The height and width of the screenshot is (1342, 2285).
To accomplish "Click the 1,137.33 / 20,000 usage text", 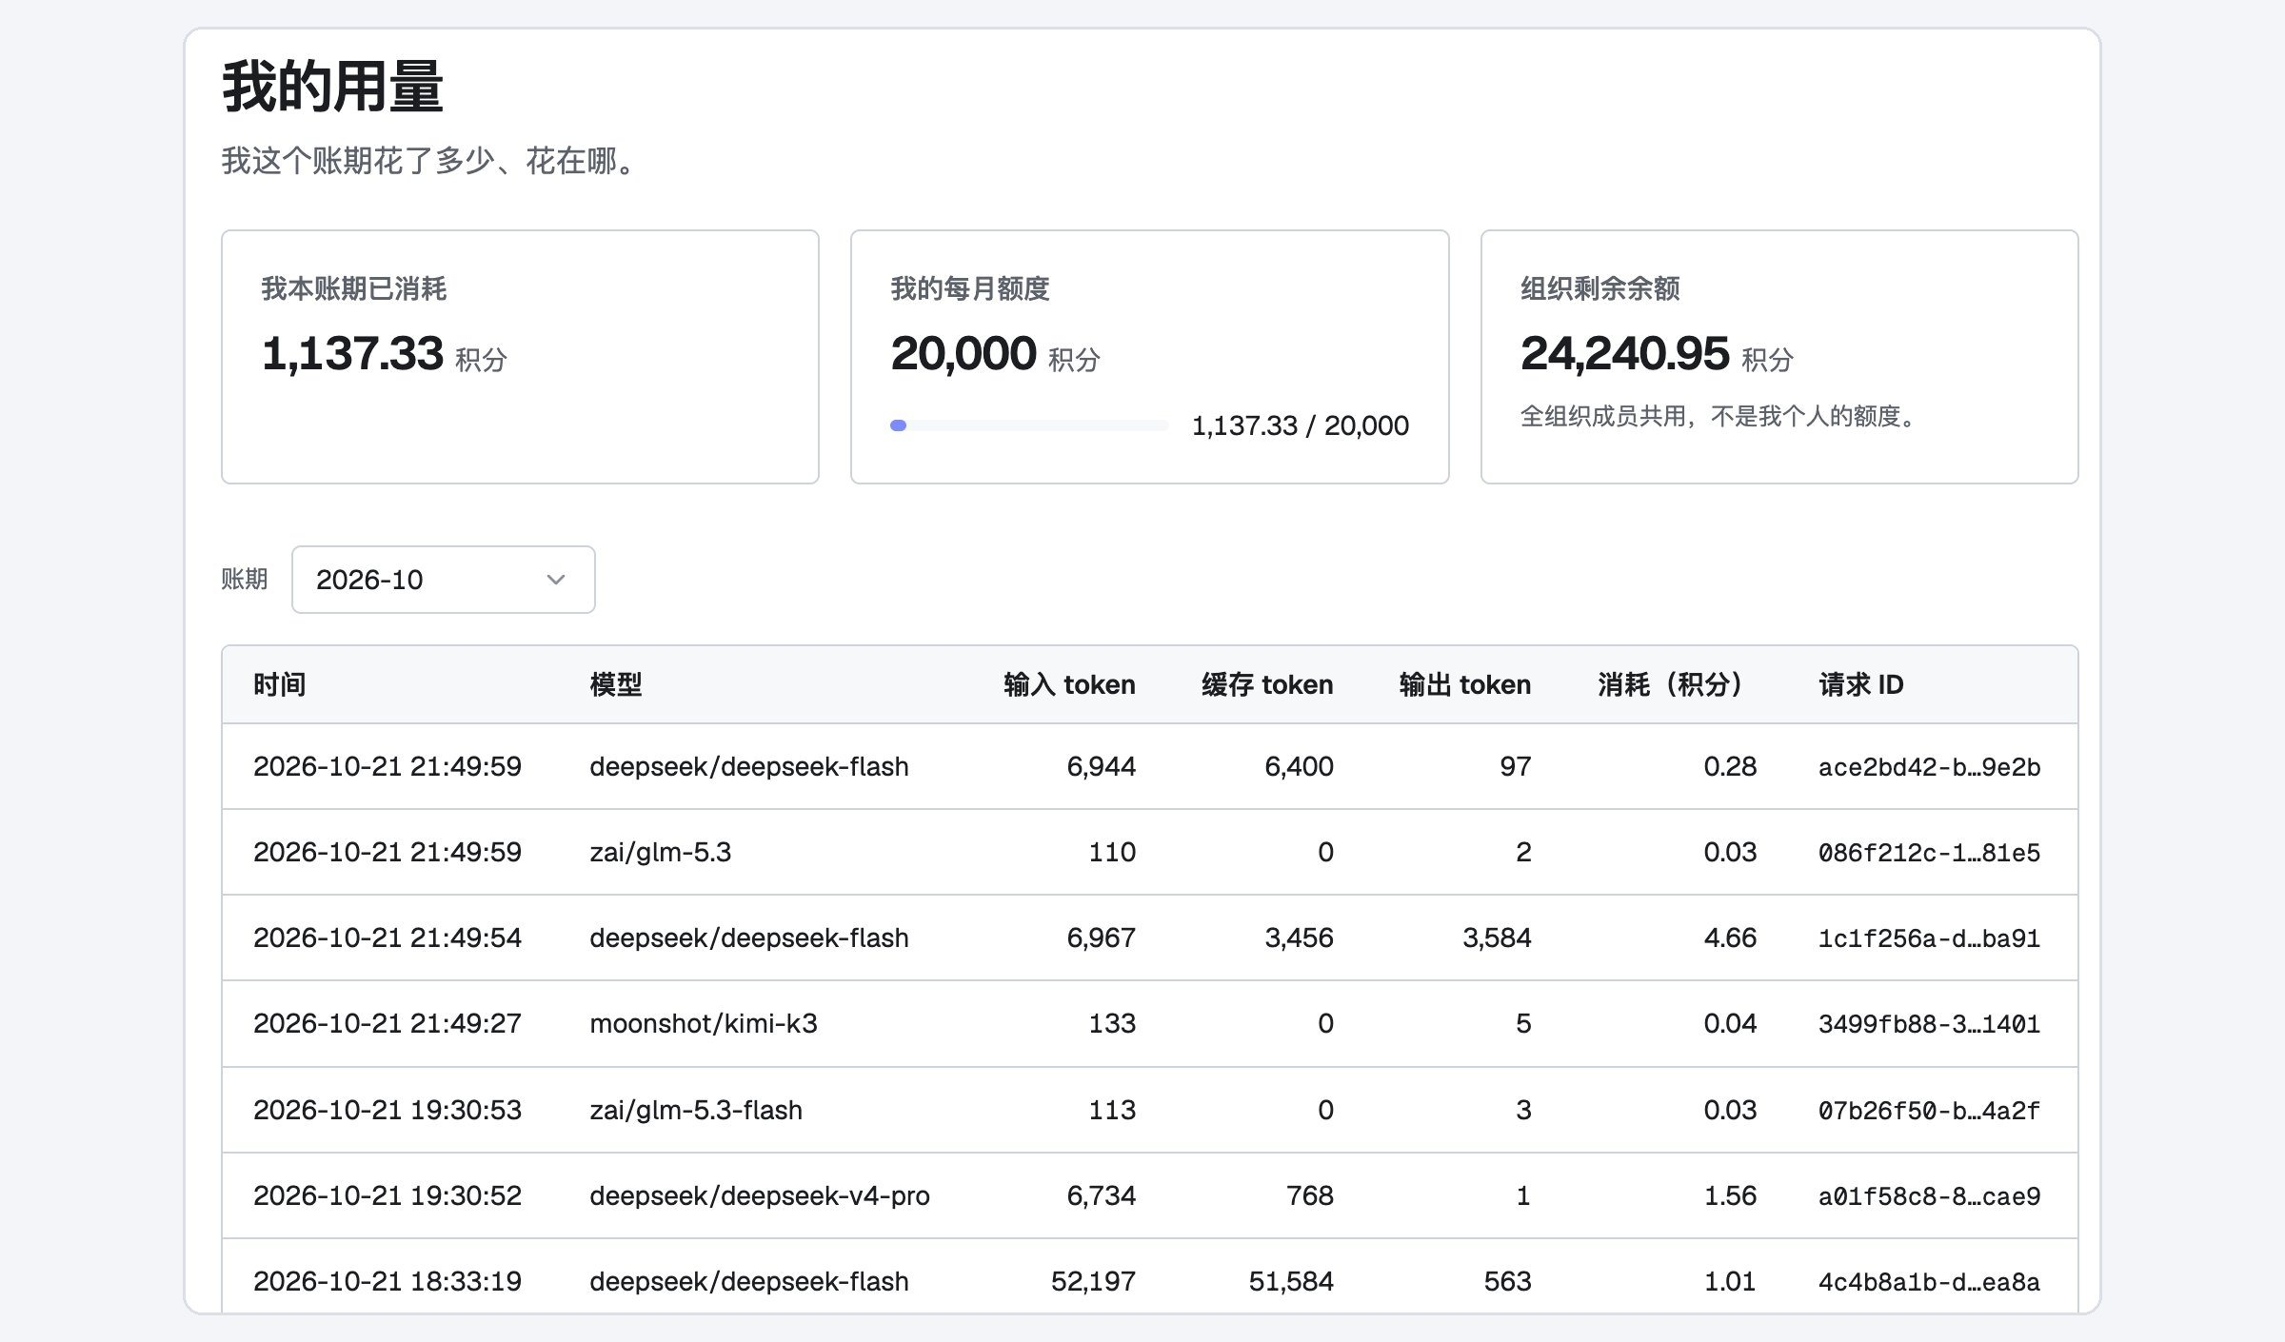I will [x=1301, y=425].
